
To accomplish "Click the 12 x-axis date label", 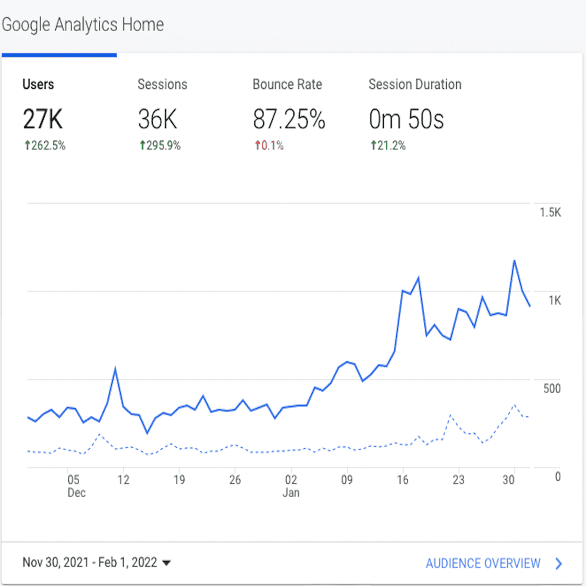I will pyautogui.click(x=124, y=480).
